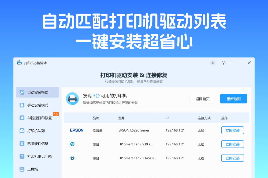
Task: Click the 工具箱 toolbox icon
Action: 22,169
